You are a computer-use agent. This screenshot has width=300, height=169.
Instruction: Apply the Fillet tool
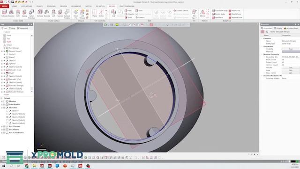pyautogui.click(x=128, y=11)
